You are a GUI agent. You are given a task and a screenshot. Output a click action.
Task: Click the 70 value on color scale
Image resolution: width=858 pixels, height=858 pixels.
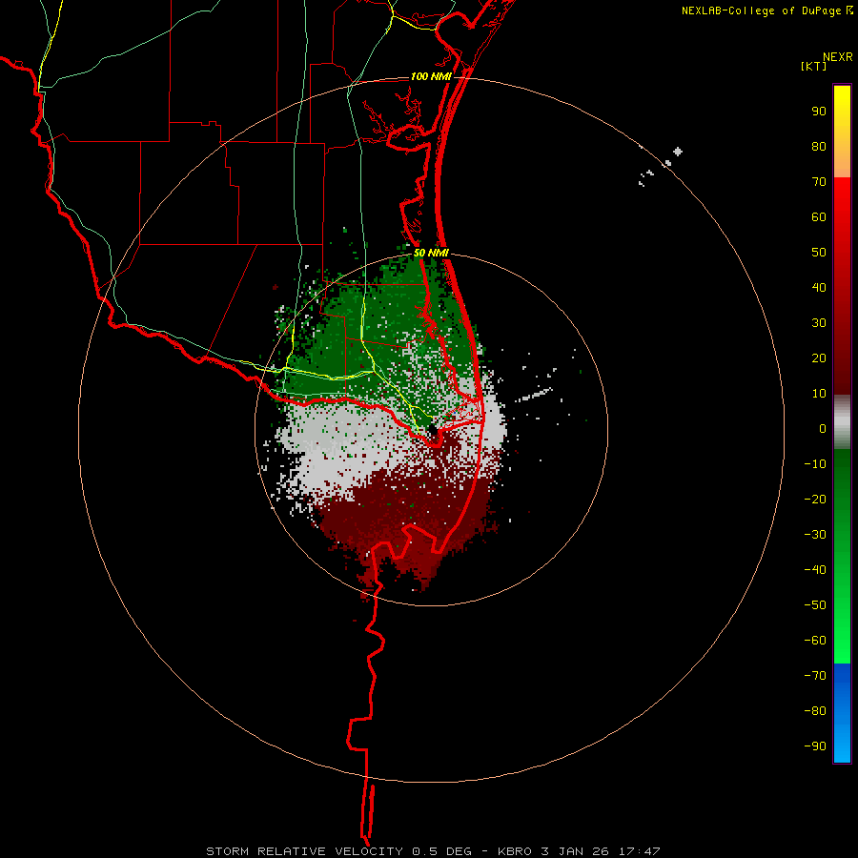point(819,182)
